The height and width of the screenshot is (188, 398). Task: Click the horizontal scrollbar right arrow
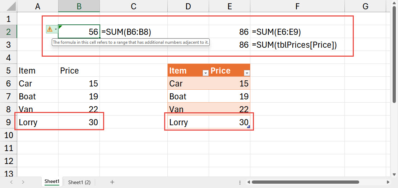coord(388,182)
